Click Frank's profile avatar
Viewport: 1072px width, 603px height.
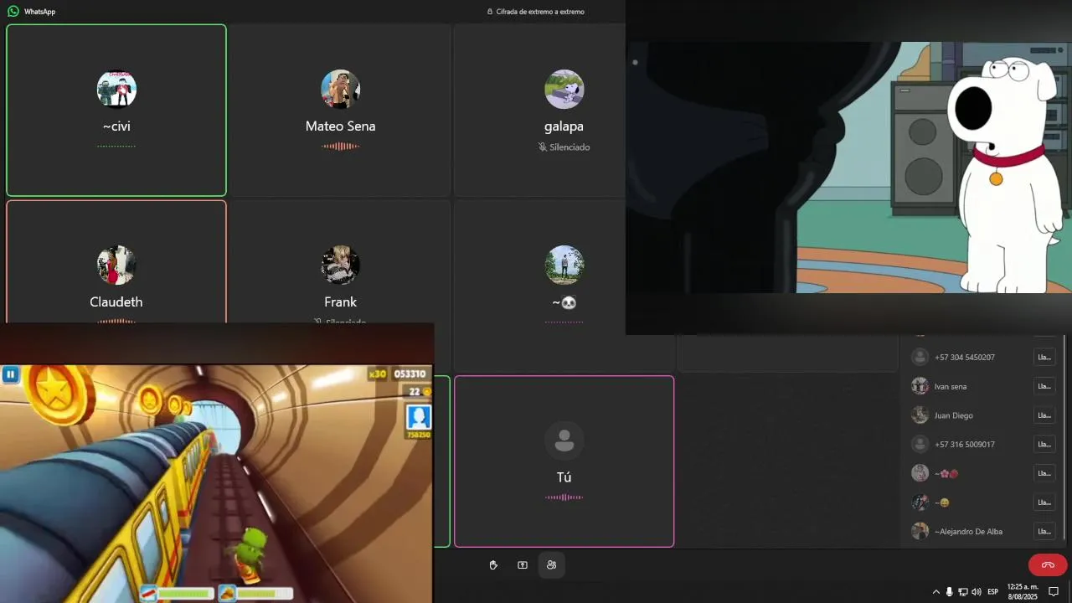click(x=340, y=265)
